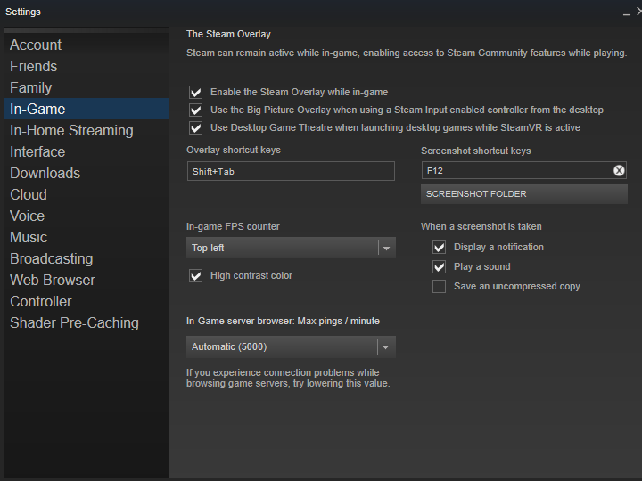The image size is (642, 481).
Task: Select the Screenshot shortcut keys field
Action: [515, 171]
